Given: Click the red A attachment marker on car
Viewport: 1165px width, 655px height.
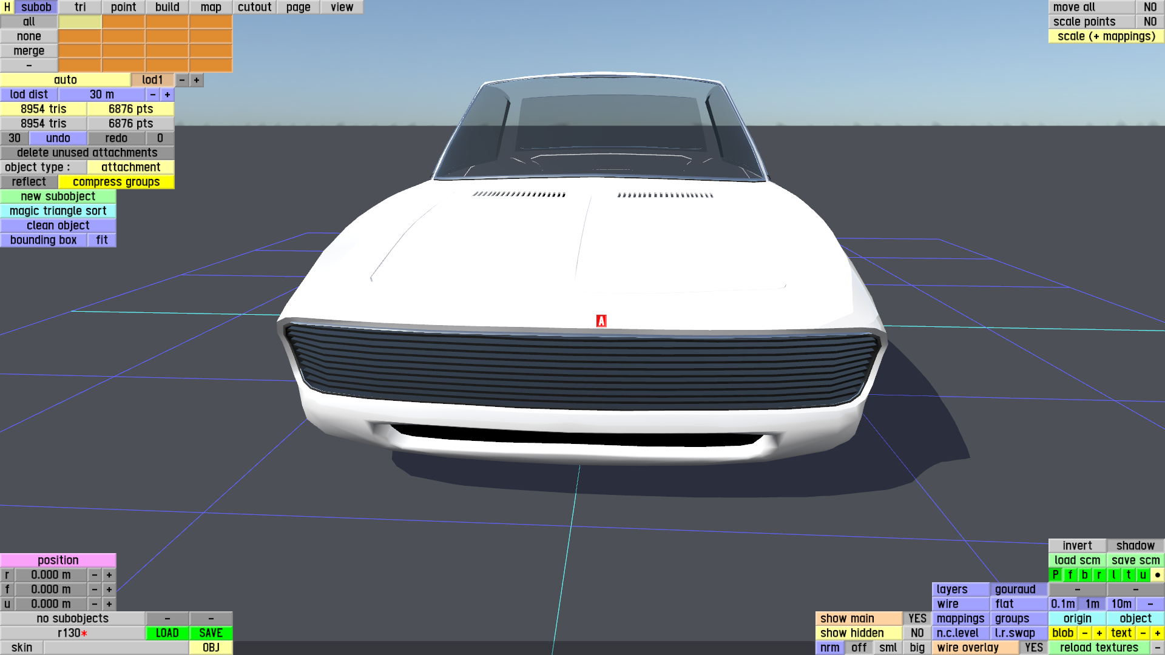Looking at the screenshot, I should point(601,321).
